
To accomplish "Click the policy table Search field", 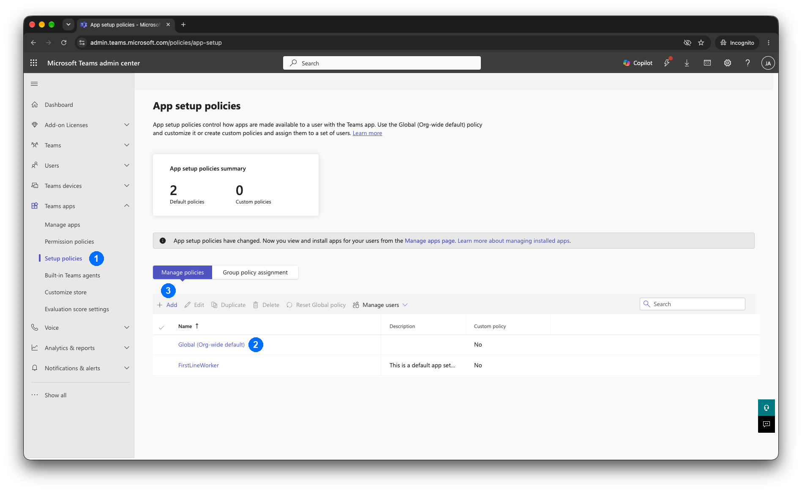I will 693,304.
